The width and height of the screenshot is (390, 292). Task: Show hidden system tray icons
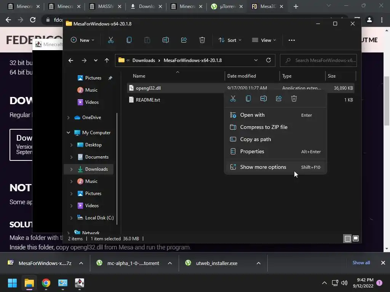pos(324,283)
